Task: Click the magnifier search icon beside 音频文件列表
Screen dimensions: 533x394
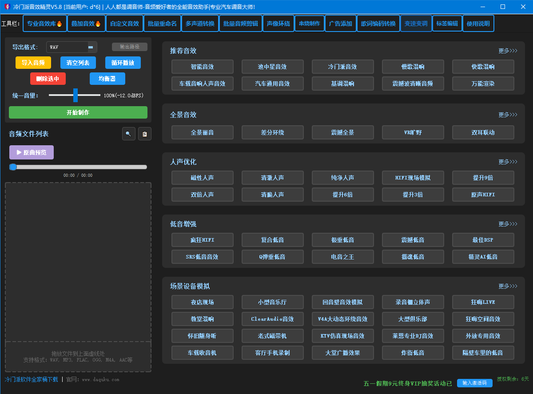Action: pyautogui.click(x=128, y=134)
